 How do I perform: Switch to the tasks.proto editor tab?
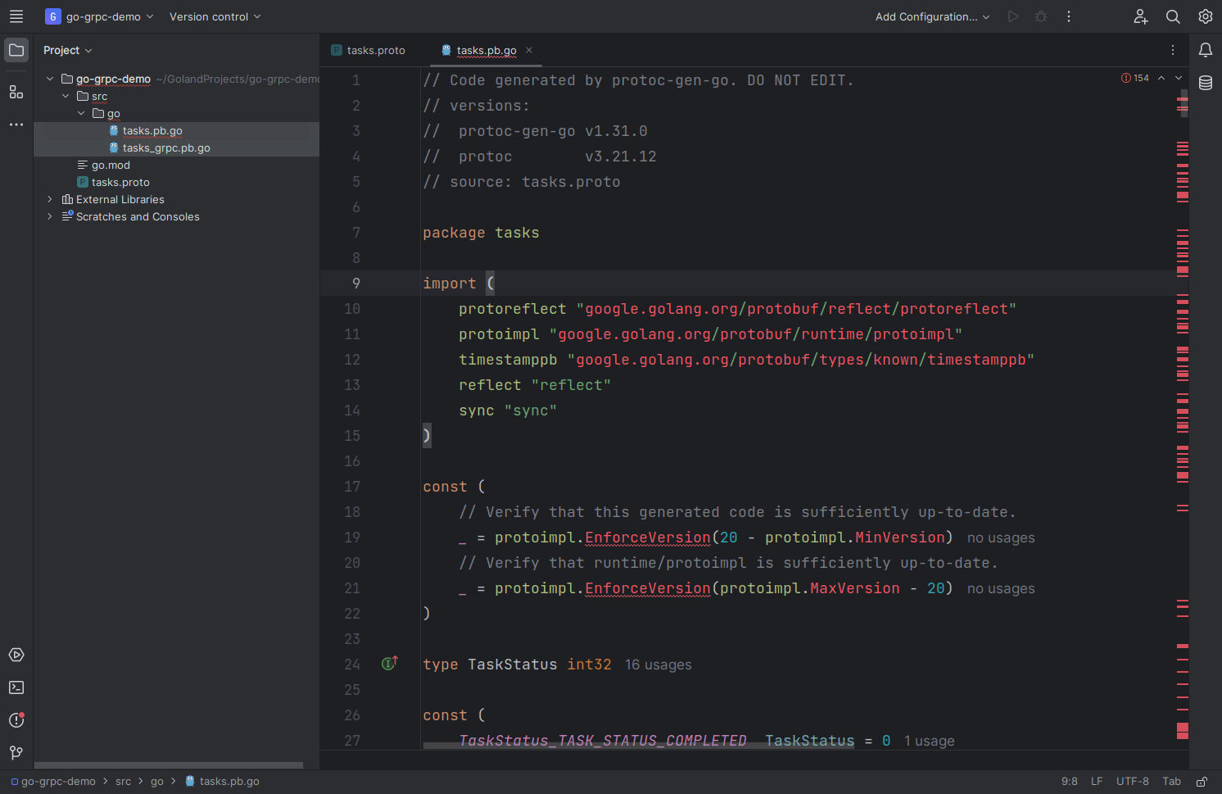pyautogui.click(x=375, y=50)
